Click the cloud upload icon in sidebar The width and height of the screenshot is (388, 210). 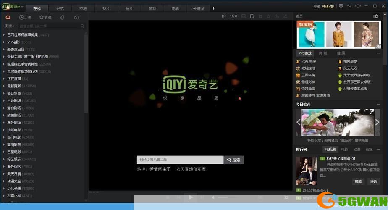(77, 17)
